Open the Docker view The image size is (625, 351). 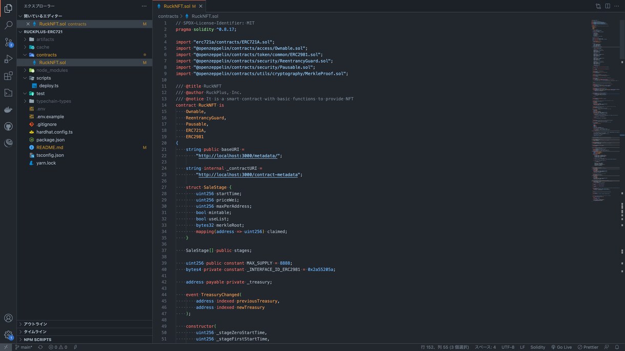click(x=8, y=109)
